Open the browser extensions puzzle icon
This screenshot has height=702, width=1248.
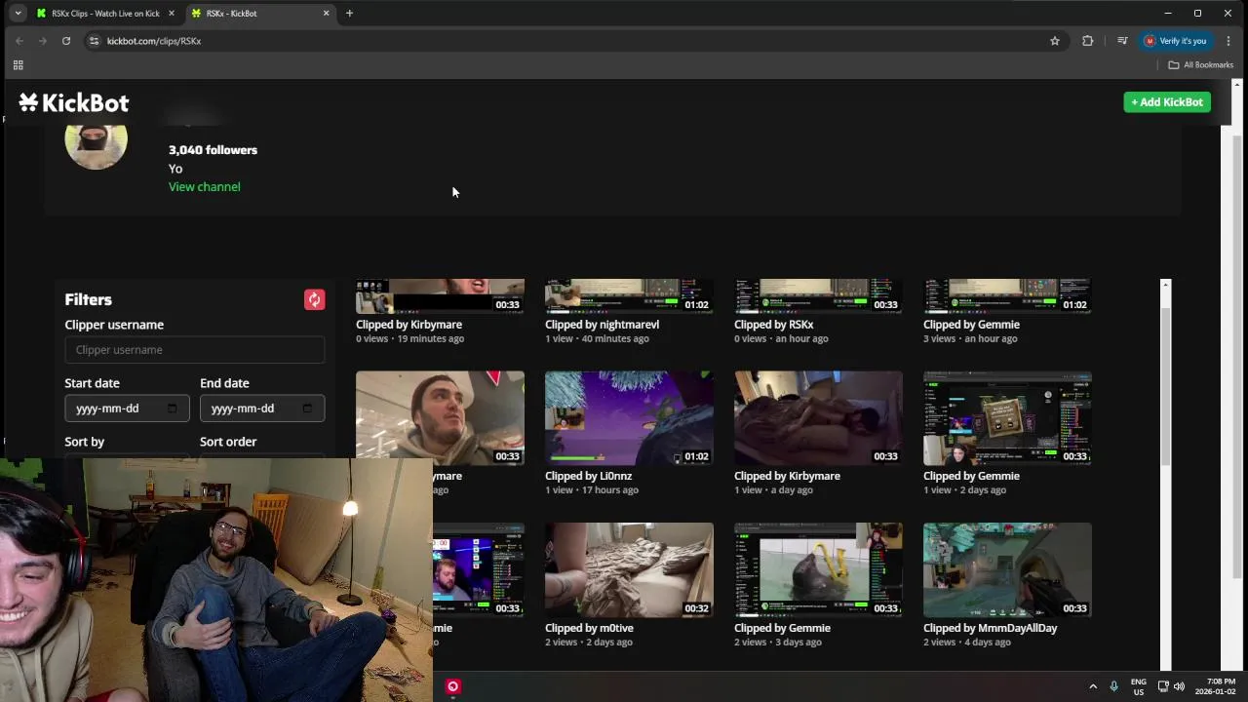pyautogui.click(x=1088, y=41)
